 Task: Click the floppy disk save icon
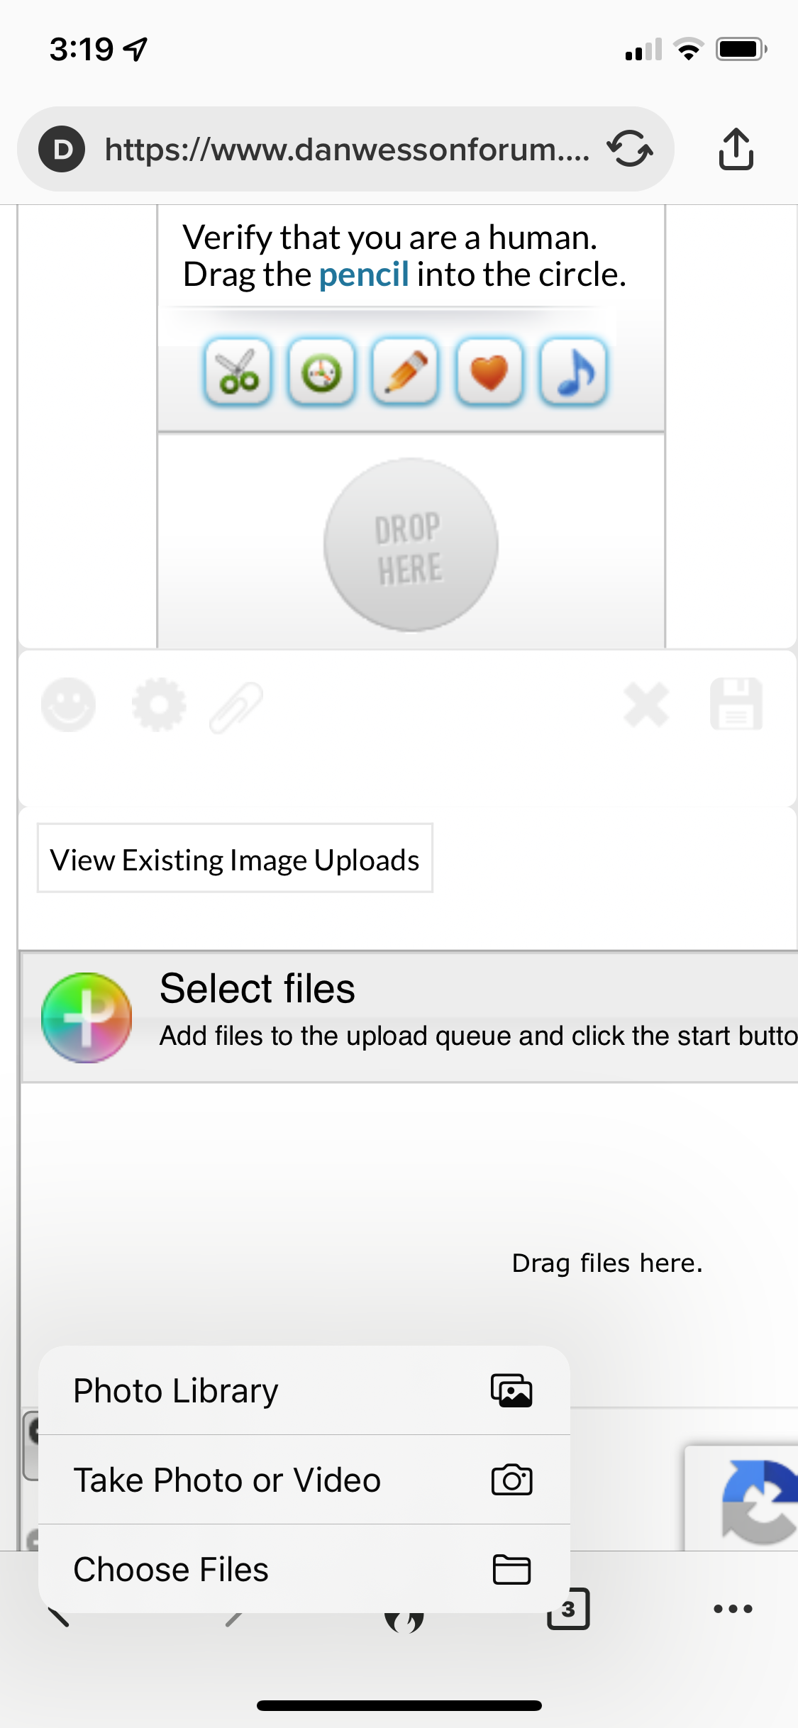click(736, 704)
